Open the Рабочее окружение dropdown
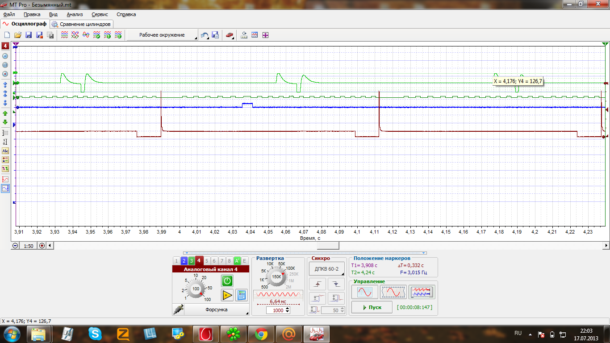The height and width of the screenshot is (343, 610). tap(162, 35)
